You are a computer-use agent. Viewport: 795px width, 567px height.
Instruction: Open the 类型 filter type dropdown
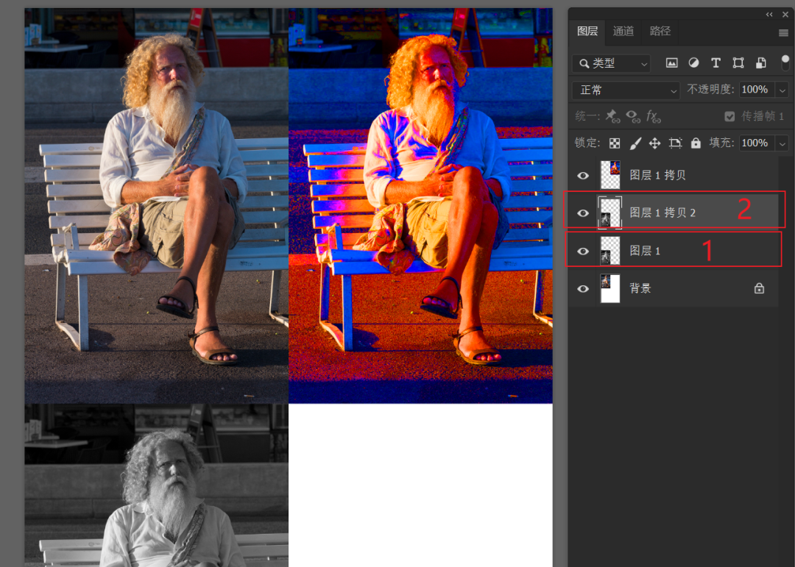click(x=612, y=63)
